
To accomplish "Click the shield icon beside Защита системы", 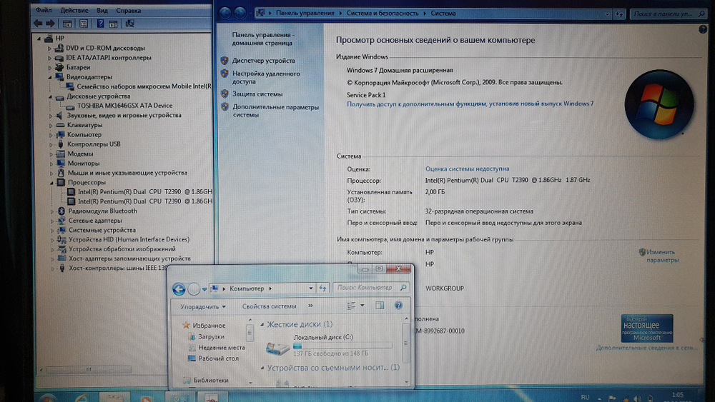I will (x=225, y=94).
